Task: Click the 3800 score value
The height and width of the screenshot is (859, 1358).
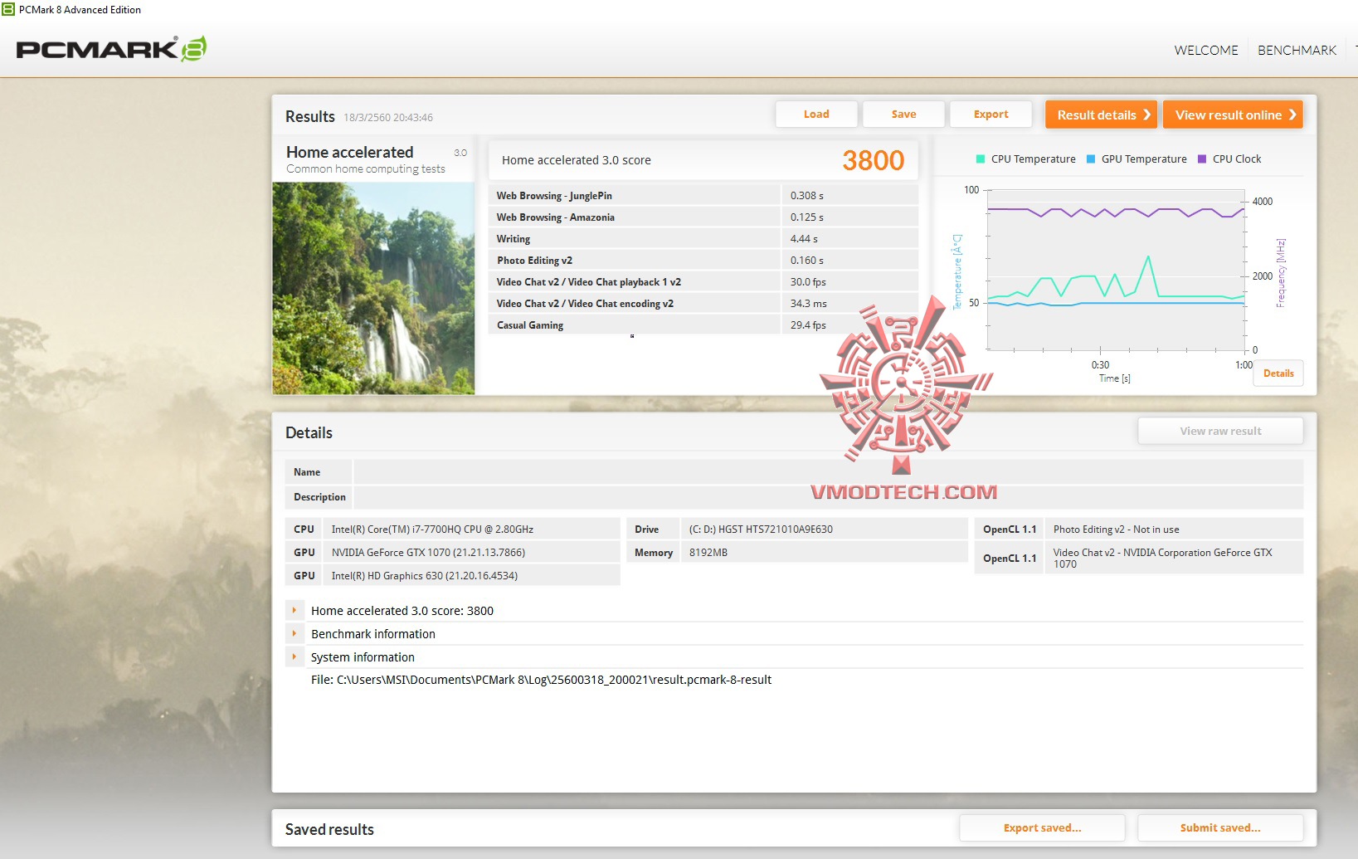Action: click(873, 160)
